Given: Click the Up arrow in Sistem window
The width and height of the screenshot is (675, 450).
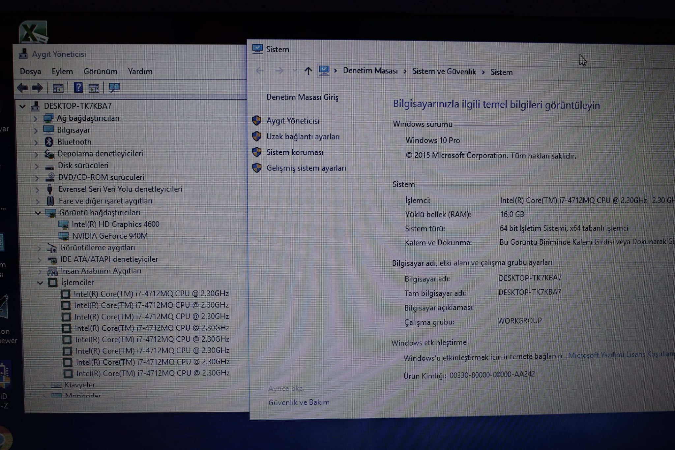Looking at the screenshot, I should (308, 71).
